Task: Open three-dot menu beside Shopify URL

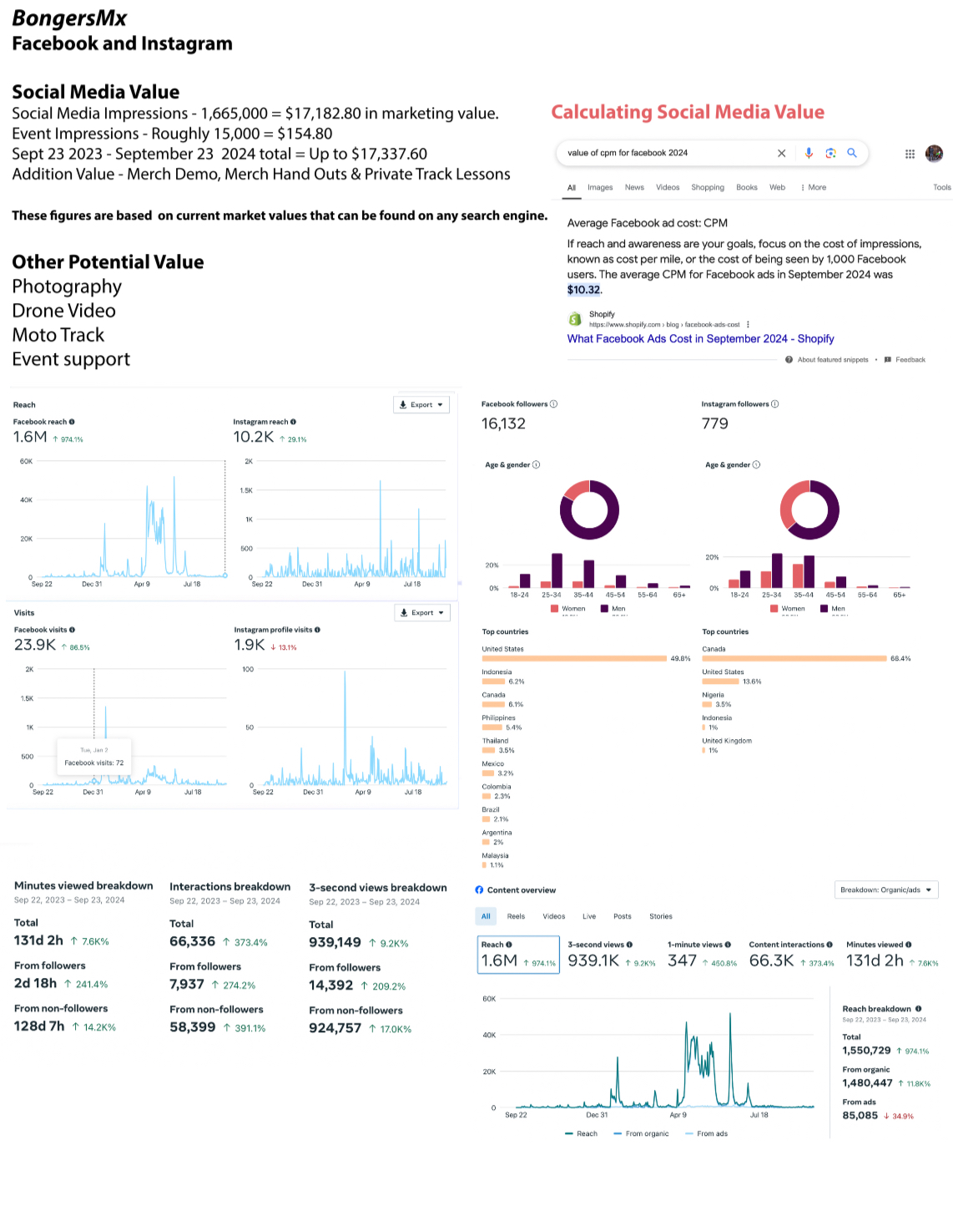Action: point(748,324)
